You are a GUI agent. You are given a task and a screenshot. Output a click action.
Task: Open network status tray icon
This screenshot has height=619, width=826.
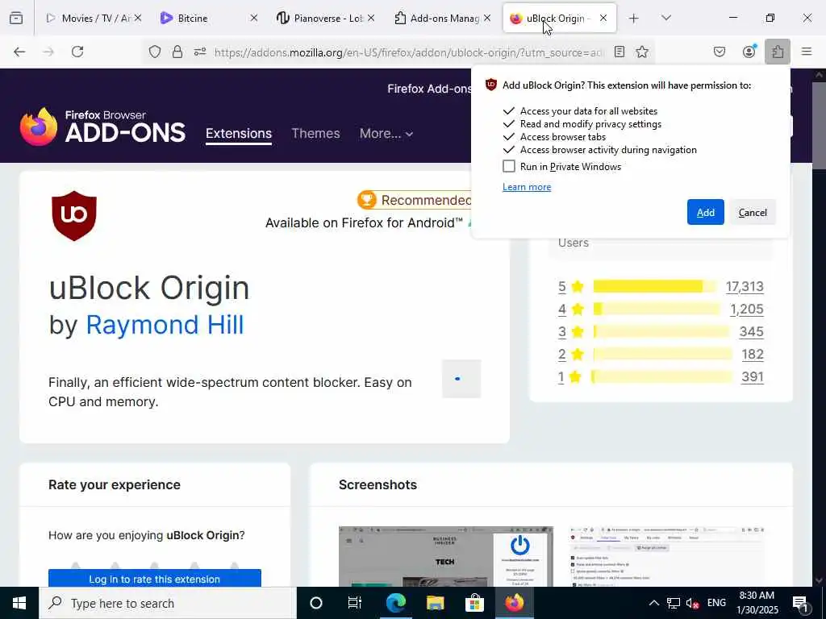(x=674, y=603)
